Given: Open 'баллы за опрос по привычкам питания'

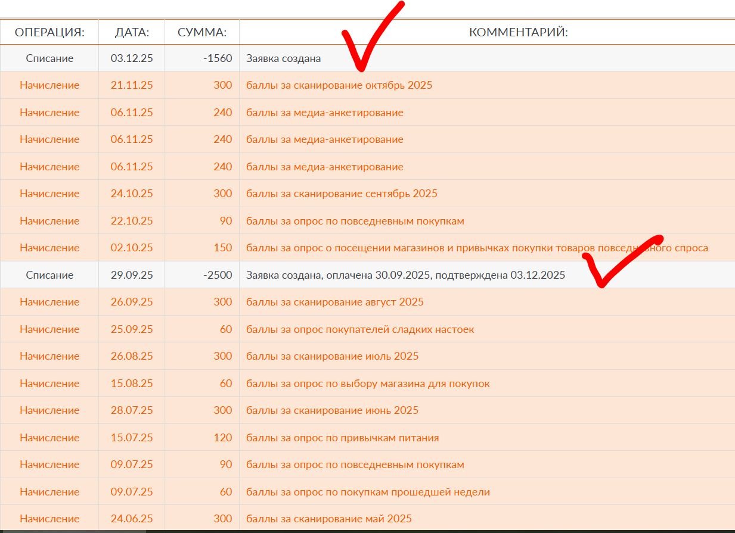Looking at the screenshot, I should (342, 438).
